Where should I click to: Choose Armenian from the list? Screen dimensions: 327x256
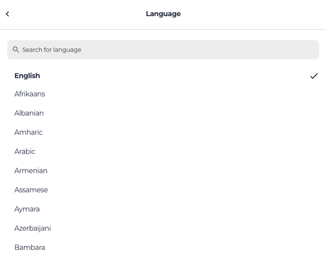pos(31,171)
